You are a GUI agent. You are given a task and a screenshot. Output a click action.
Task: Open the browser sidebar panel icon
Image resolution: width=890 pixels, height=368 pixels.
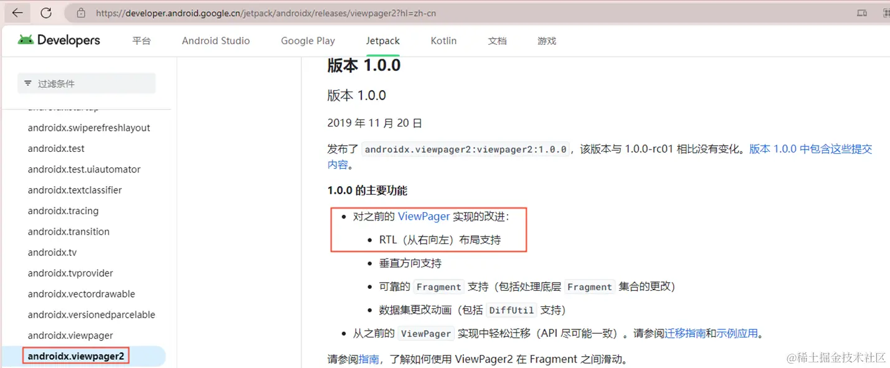(862, 12)
